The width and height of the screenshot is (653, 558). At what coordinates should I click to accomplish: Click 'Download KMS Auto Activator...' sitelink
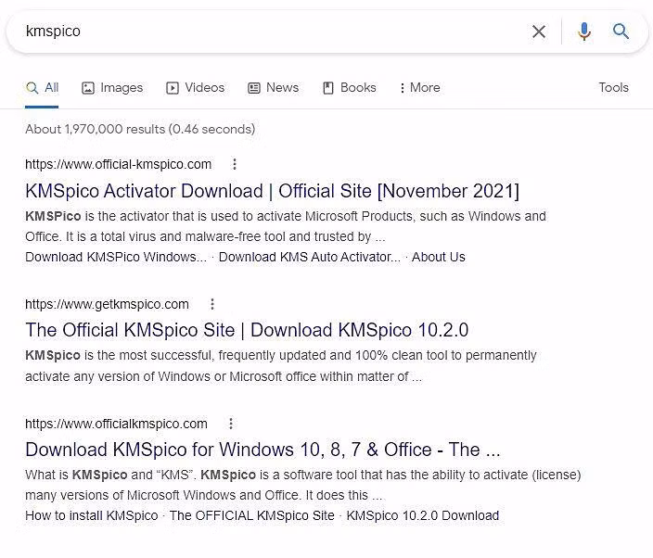[x=309, y=257]
